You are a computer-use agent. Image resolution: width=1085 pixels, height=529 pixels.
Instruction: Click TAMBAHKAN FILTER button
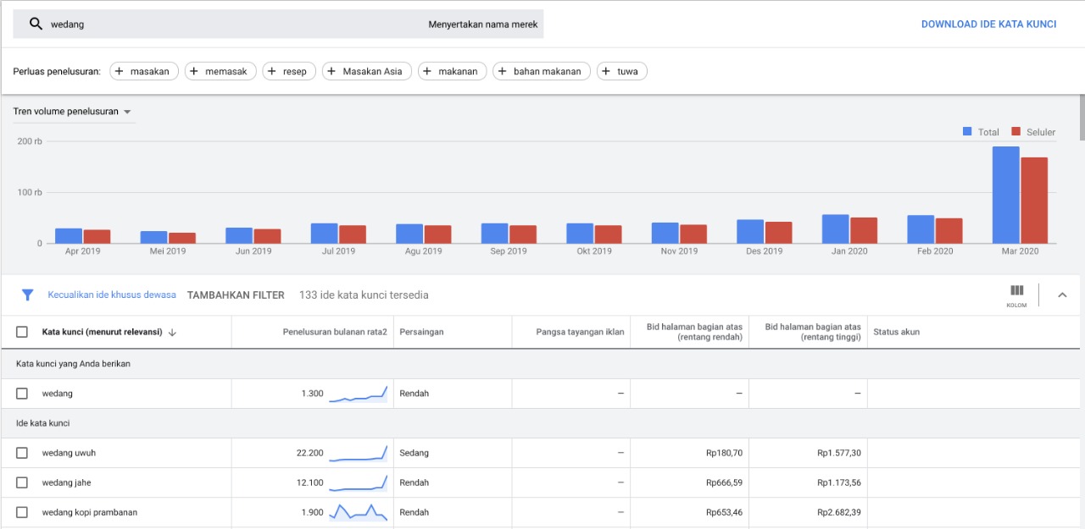pyautogui.click(x=236, y=295)
